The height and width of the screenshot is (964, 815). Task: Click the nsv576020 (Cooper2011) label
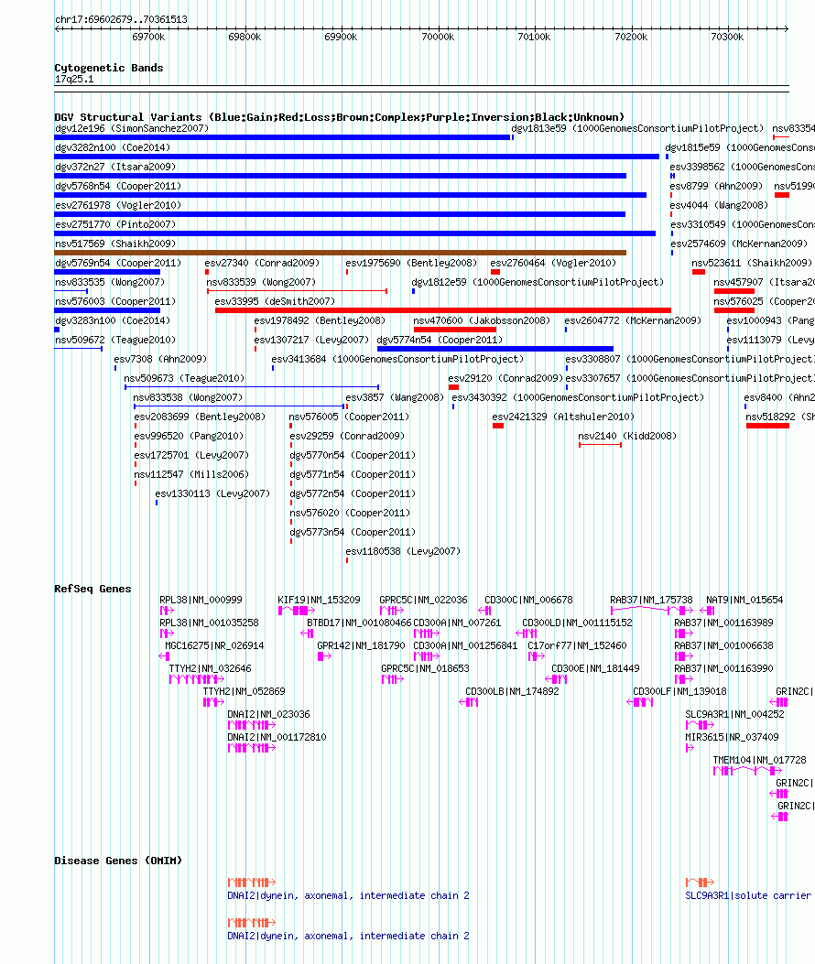coord(350,513)
